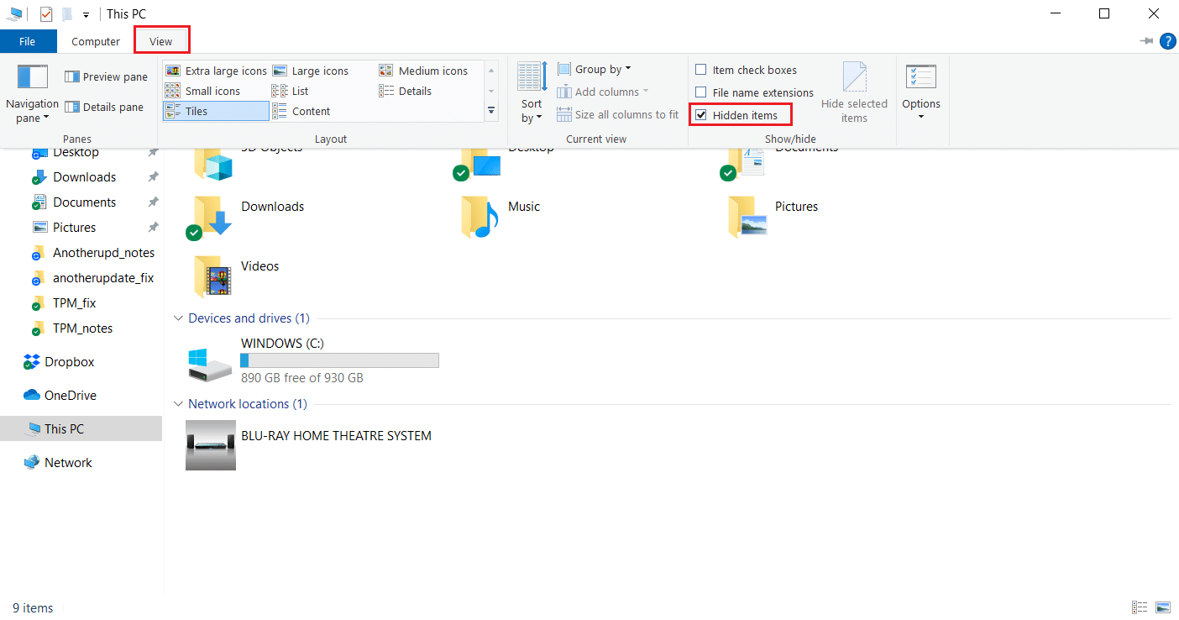Select Large icons layout
Image resolution: width=1179 pixels, height=620 pixels.
coord(310,71)
